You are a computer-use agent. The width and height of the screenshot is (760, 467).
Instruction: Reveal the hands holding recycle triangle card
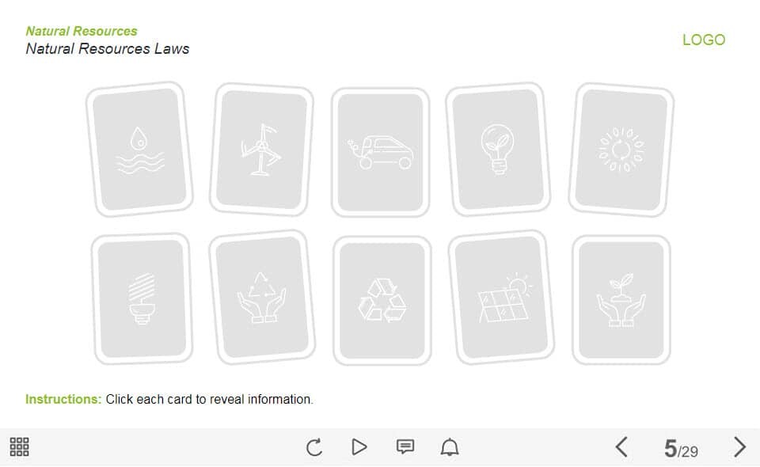click(x=262, y=297)
